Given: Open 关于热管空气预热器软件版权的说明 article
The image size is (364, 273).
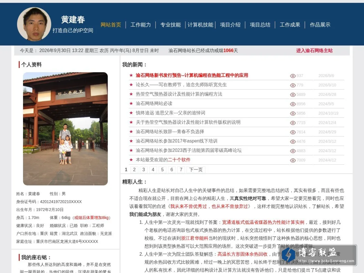Looking at the screenshot, I should pyautogui.click(x=188, y=122).
